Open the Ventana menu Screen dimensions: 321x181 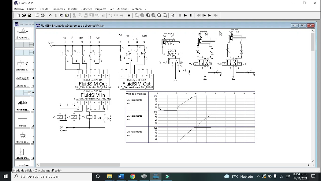click(x=137, y=9)
